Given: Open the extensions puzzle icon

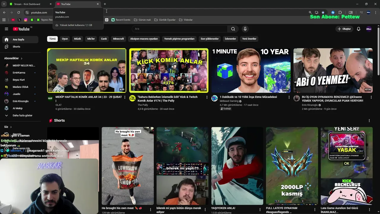Looking at the screenshot, I should tap(340, 12).
